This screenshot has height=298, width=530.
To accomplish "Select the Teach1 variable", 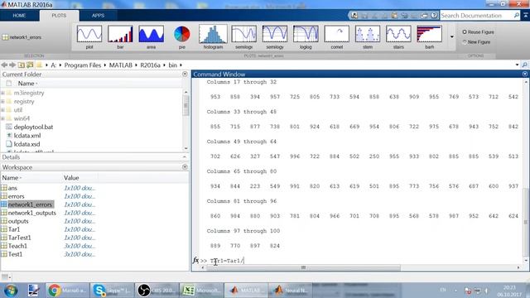I will click(17, 246).
